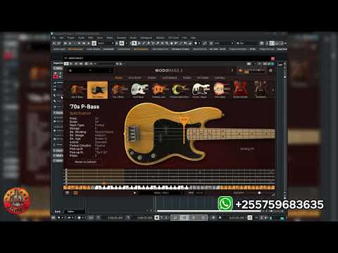The width and height of the screenshot is (338, 253).
Task: Switch to the Control tab
Action: click(220, 77)
